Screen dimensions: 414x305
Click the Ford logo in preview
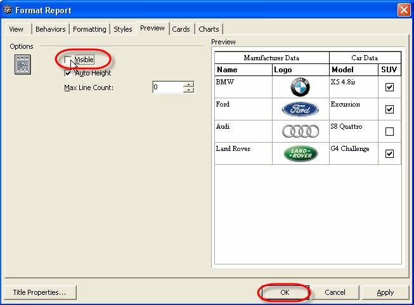coord(301,109)
